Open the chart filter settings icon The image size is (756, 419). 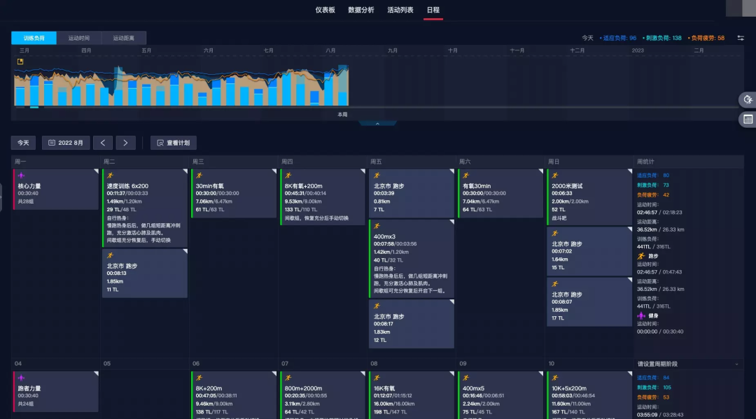[741, 38]
